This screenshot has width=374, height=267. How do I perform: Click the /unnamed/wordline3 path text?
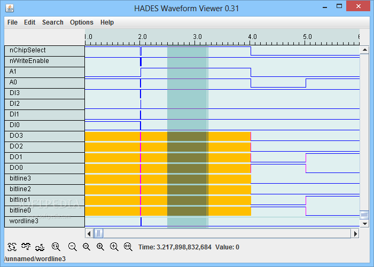(x=35, y=259)
